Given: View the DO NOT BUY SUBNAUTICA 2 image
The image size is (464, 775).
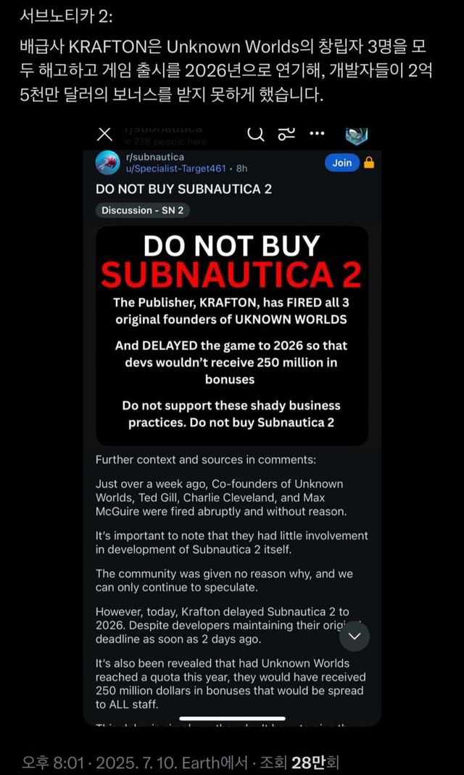Looking at the screenshot, I should (232, 336).
